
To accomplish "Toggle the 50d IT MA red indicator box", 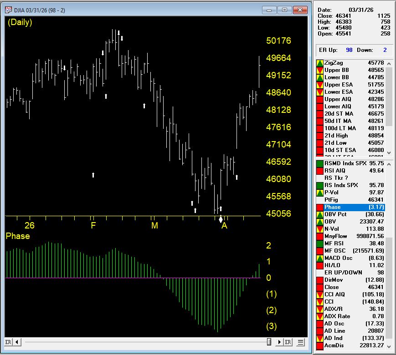I will click(320, 121).
